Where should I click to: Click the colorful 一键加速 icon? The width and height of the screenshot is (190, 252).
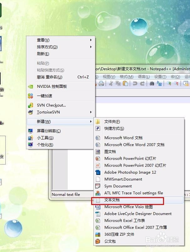(30, 96)
